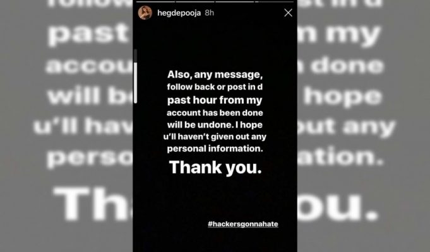Screen dimensions: 430x252
Task: Click the large "Thank you." text
Action: pos(215,167)
